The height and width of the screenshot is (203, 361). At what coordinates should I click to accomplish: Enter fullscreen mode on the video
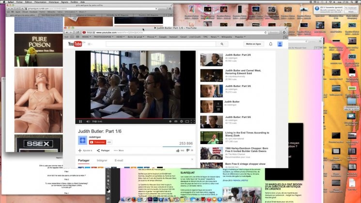[x=192, y=121]
